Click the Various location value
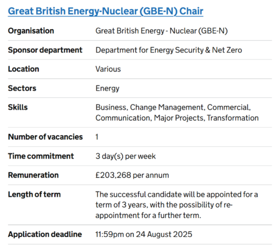Viewport: 276px width, 246px height. (x=108, y=69)
